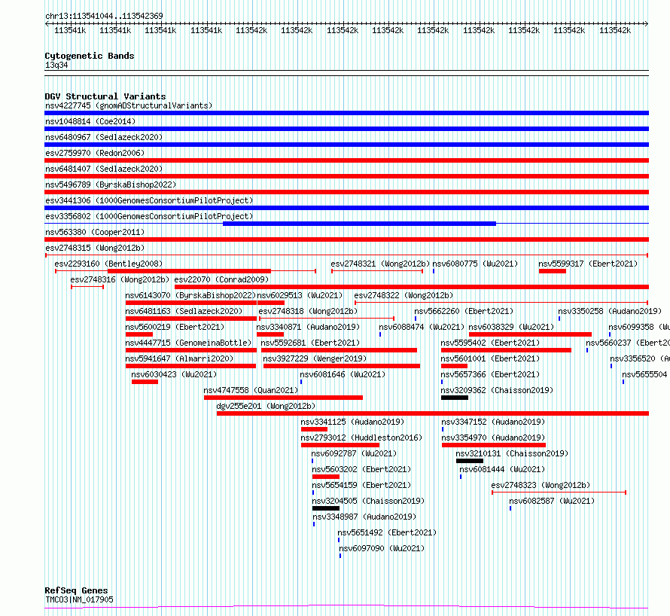Select the nsv3209362 (Chaisson2019) label

(497, 390)
